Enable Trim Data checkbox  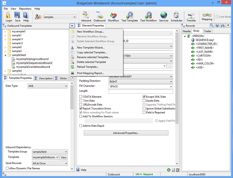(81, 101)
